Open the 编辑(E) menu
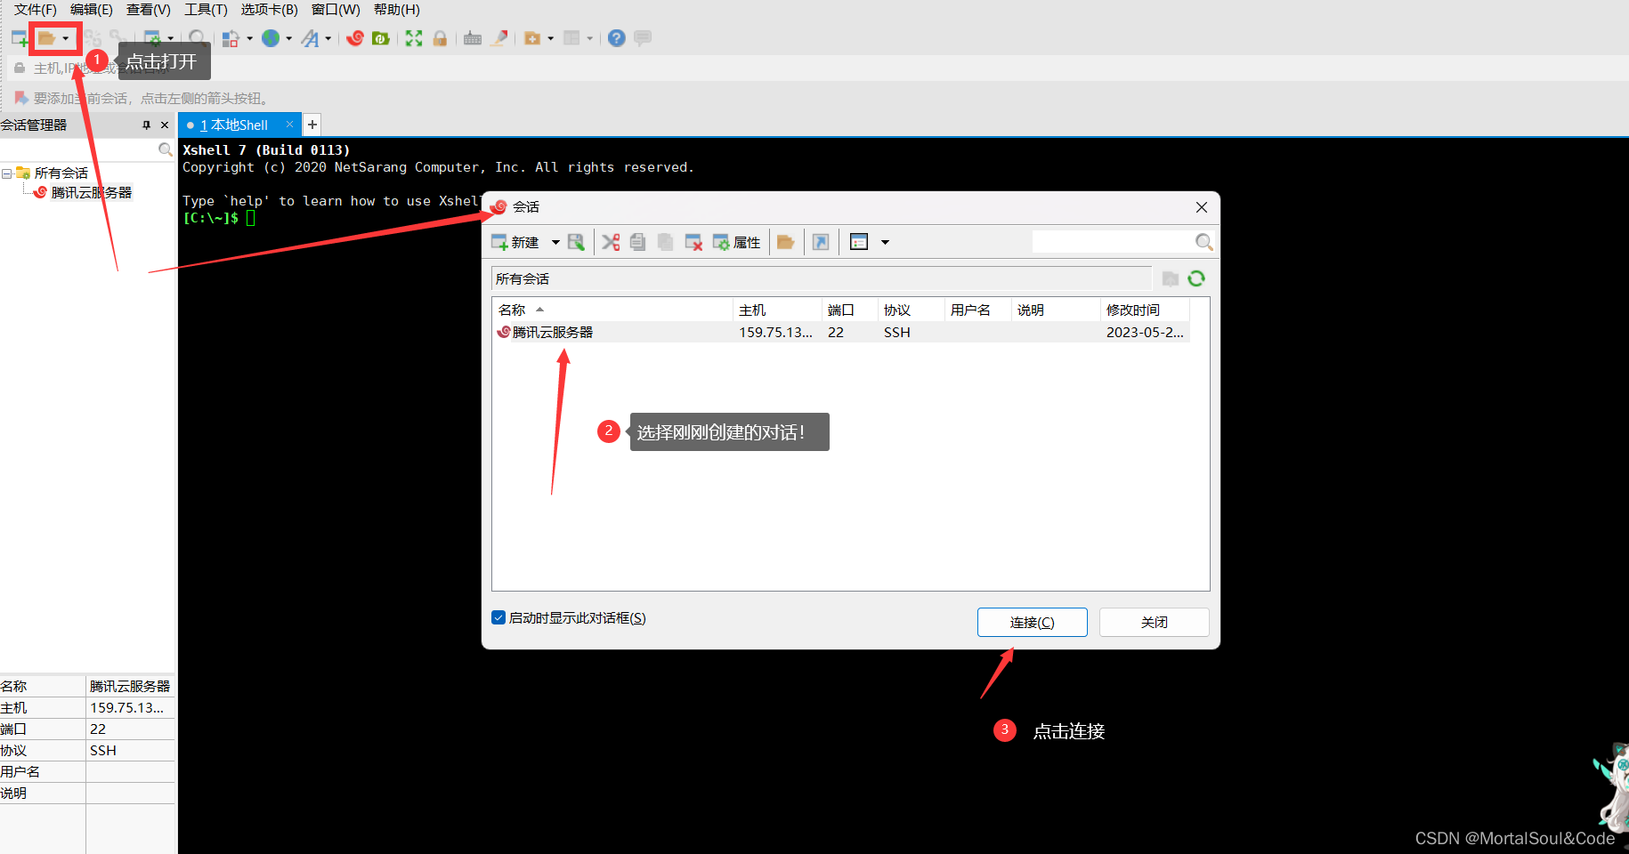The width and height of the screenshot is (1629, 854). pyautogui.click(x=92, y=10)
